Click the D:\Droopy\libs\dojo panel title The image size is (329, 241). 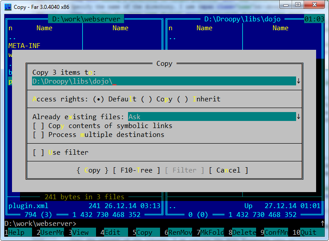[x=242, y=19]
